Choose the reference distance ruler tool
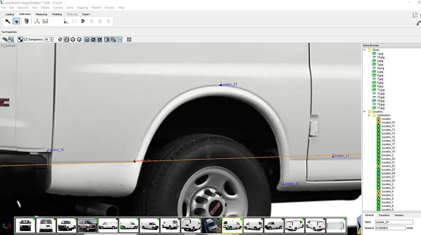 click(45, 21)
